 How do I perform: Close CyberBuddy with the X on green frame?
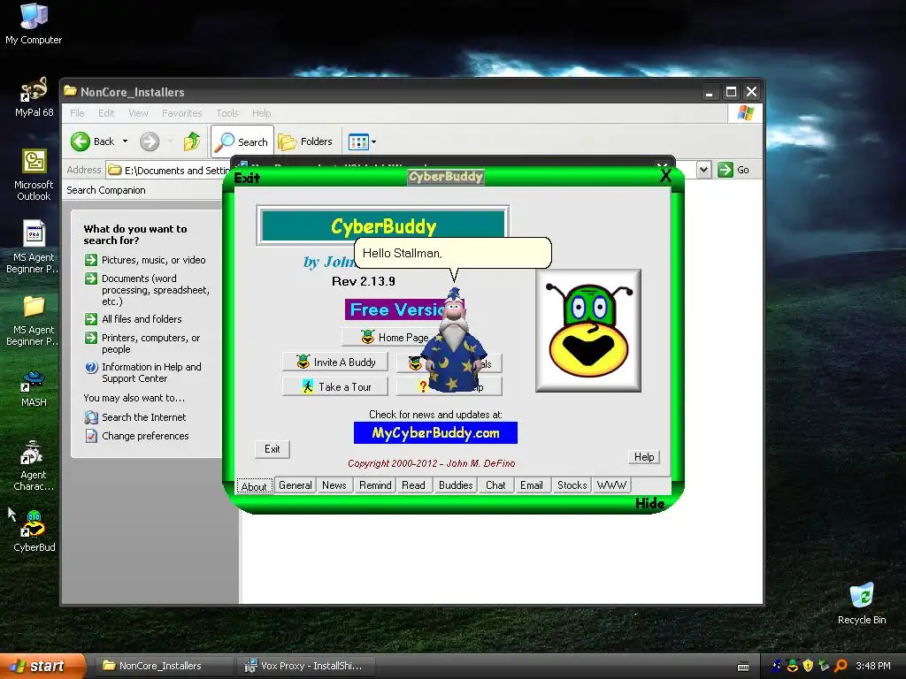point(665,176)
